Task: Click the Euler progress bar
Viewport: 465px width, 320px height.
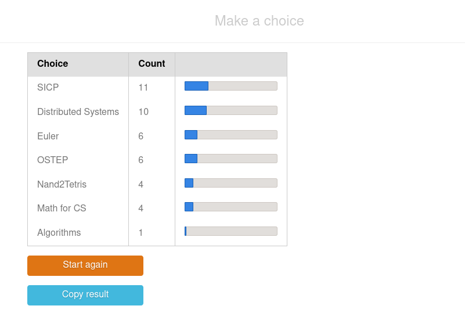Action: coord(231,135)
